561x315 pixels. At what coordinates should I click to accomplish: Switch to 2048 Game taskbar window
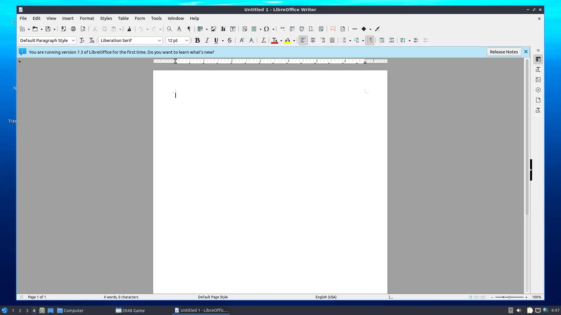point(130,310)
